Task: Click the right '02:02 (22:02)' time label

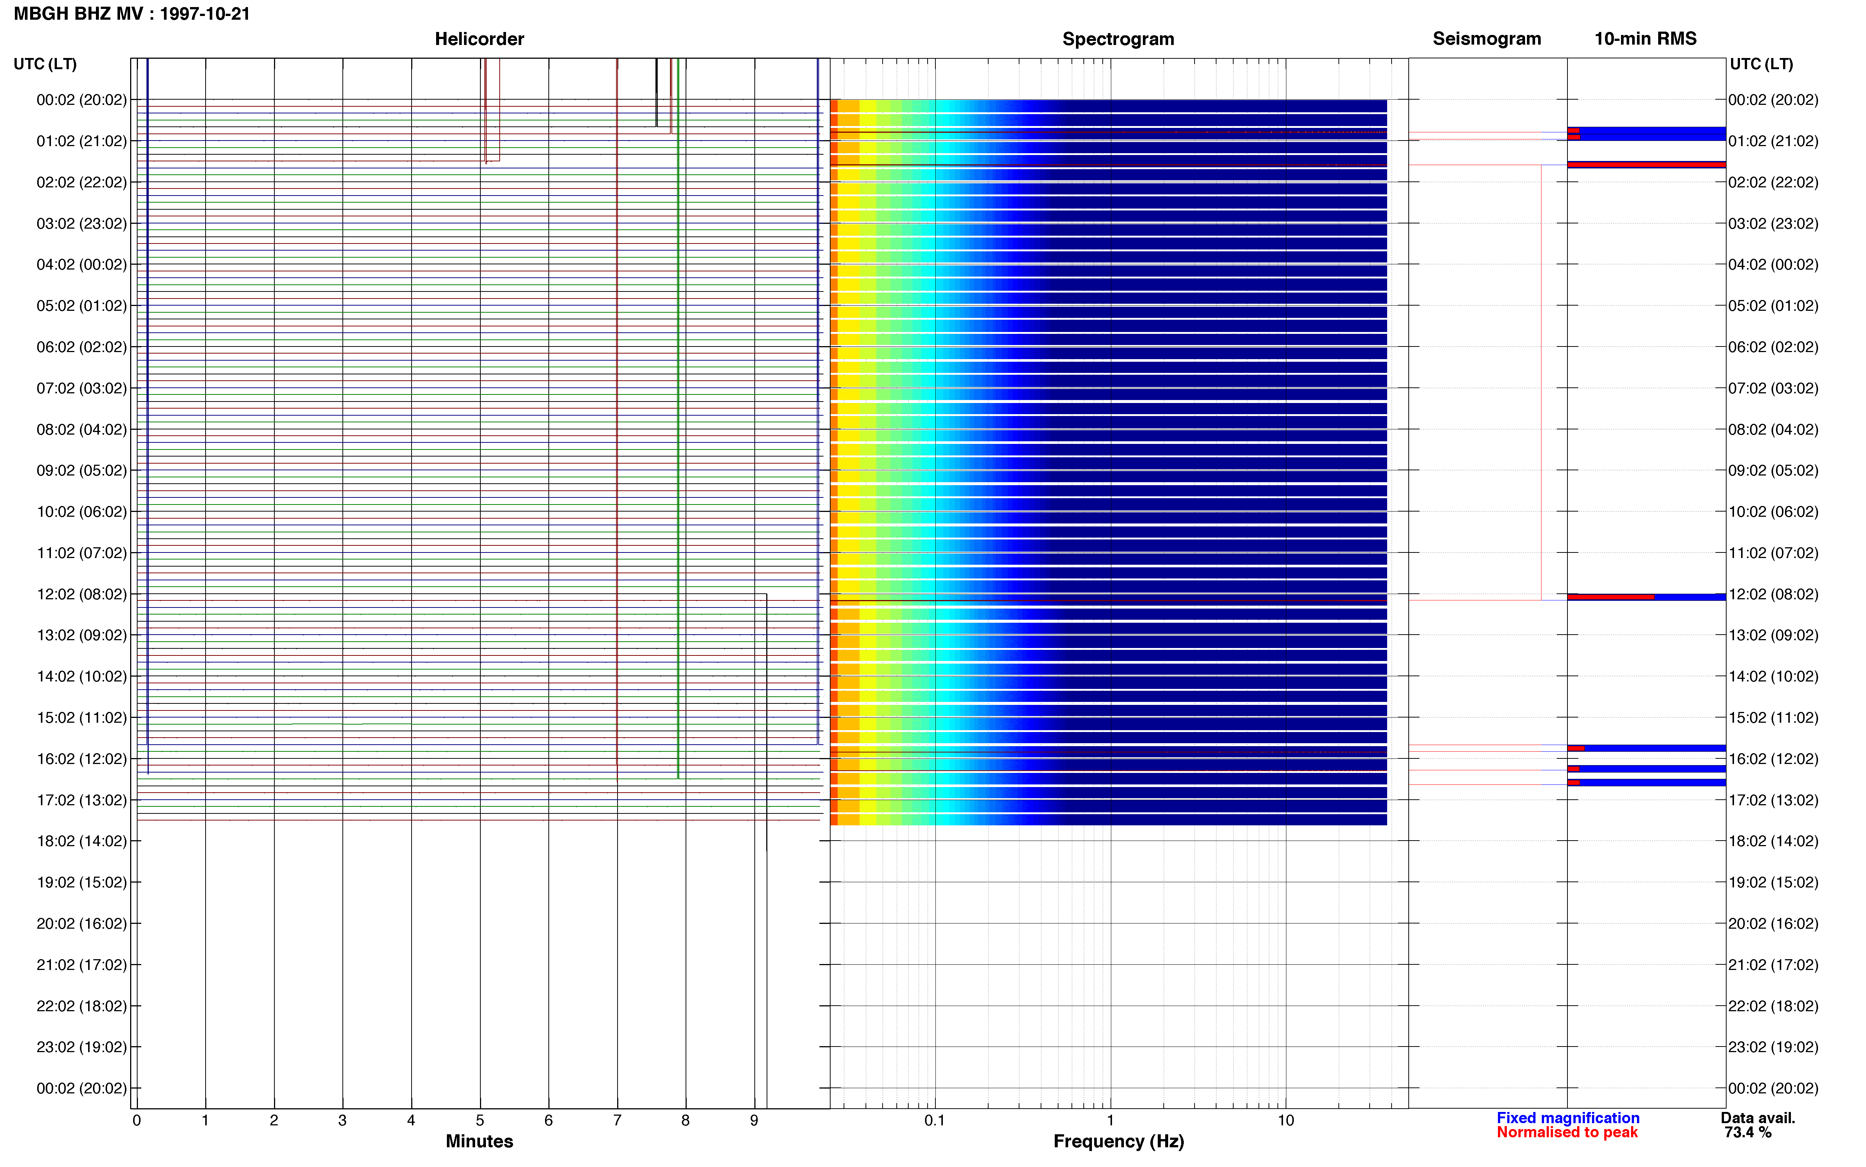Action: [x=1773, y=182]
